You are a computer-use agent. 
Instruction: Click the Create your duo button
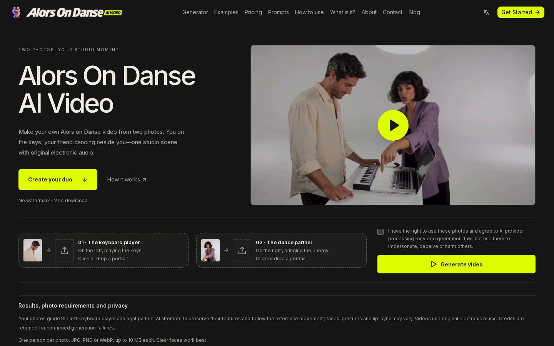click(58, 180)
